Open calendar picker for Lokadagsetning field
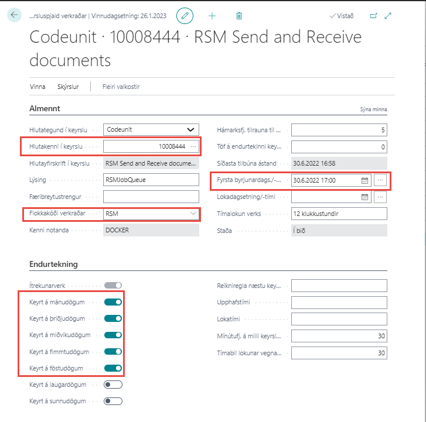426x422 pixels. [x=364, y=197]
